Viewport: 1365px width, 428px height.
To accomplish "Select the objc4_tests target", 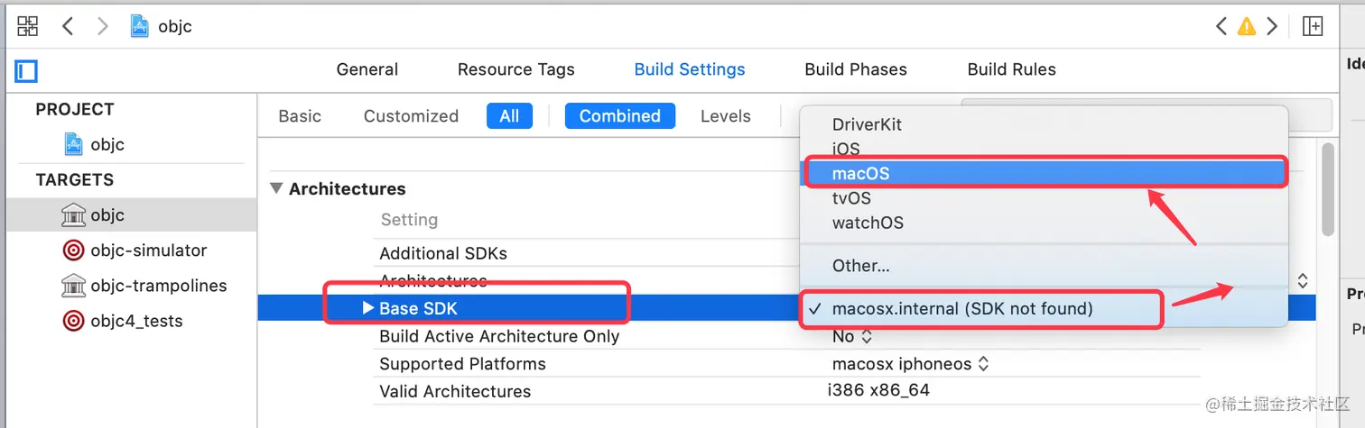I will pos(135,321).
